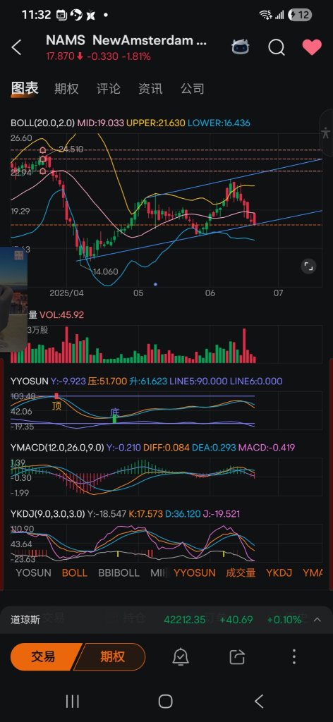The image size is (333, 722).
Task: Expand the 道琼斯 index bar chevron
Action: tap(317, 619)
